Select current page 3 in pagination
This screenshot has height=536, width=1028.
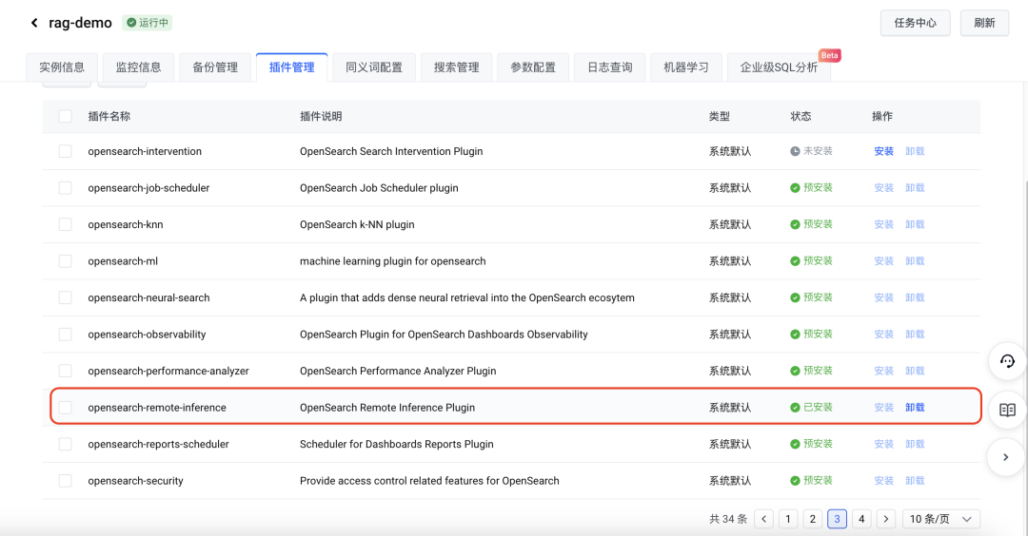pyautogui.click(x=837, y=519)
